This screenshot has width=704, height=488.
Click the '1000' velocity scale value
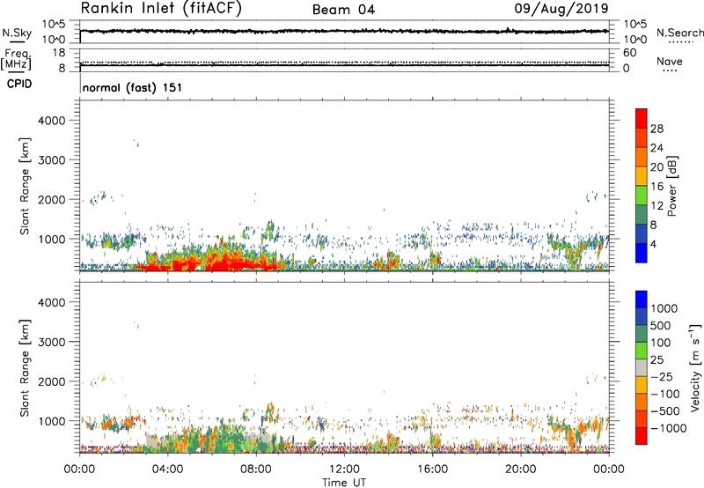[x=664, y=308]
